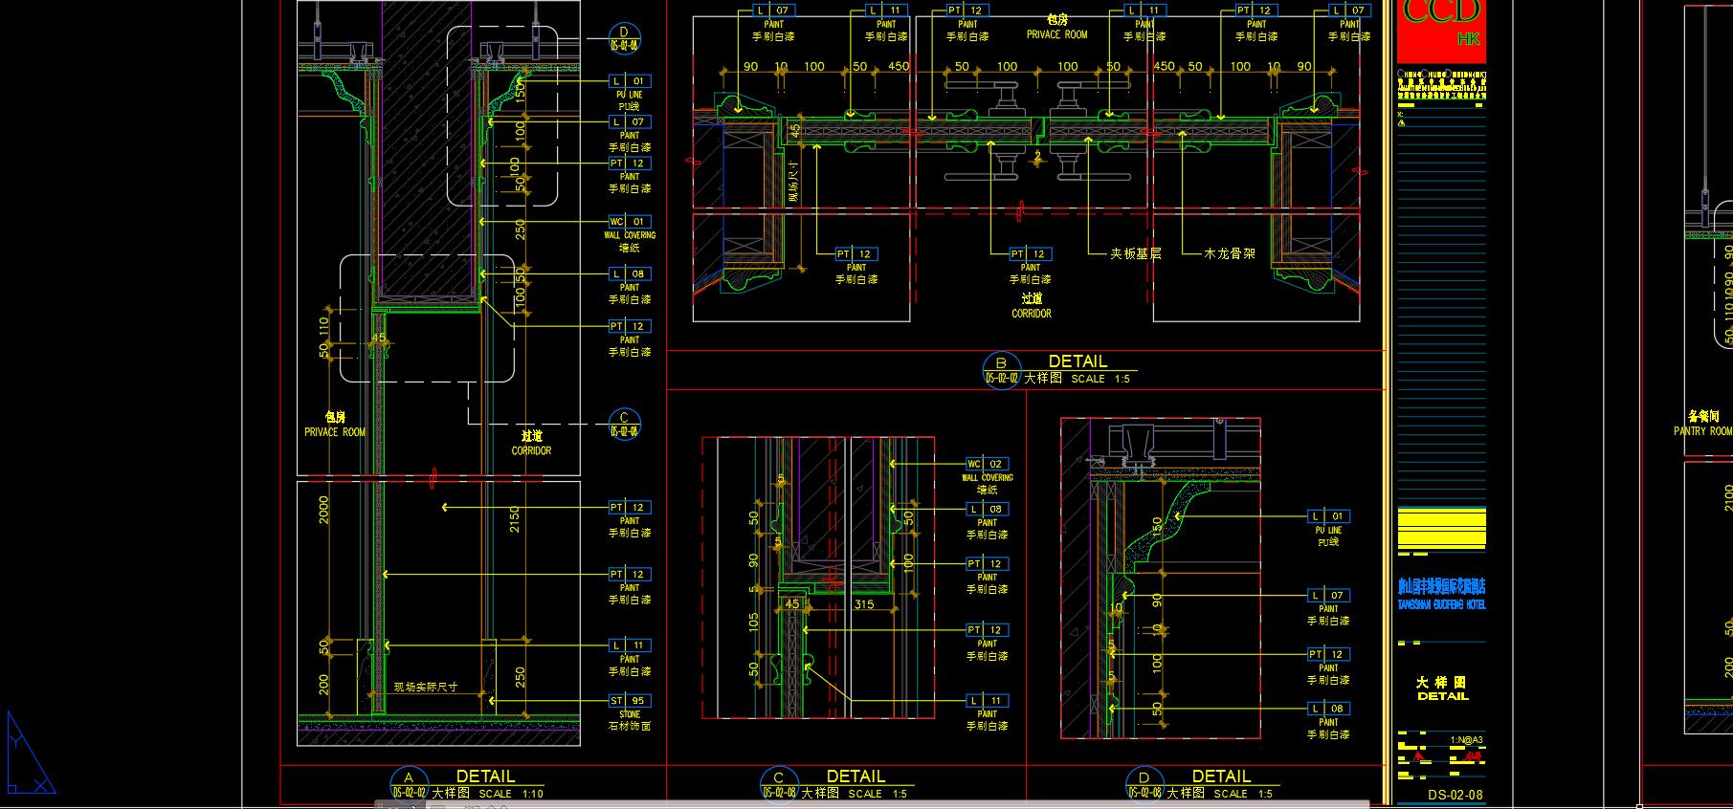Image resolution: width=1733 pixels, height=809 pixels.
Task: Select the 2000 vertical dimension in detail A
Action: [324, 510]
